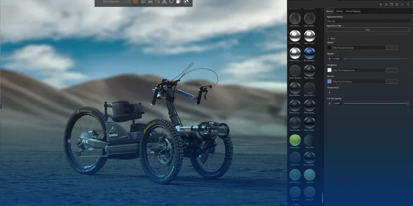Click the Albedo file name field
The width and height of the screenshot is (413, 206).
(359, 48)
